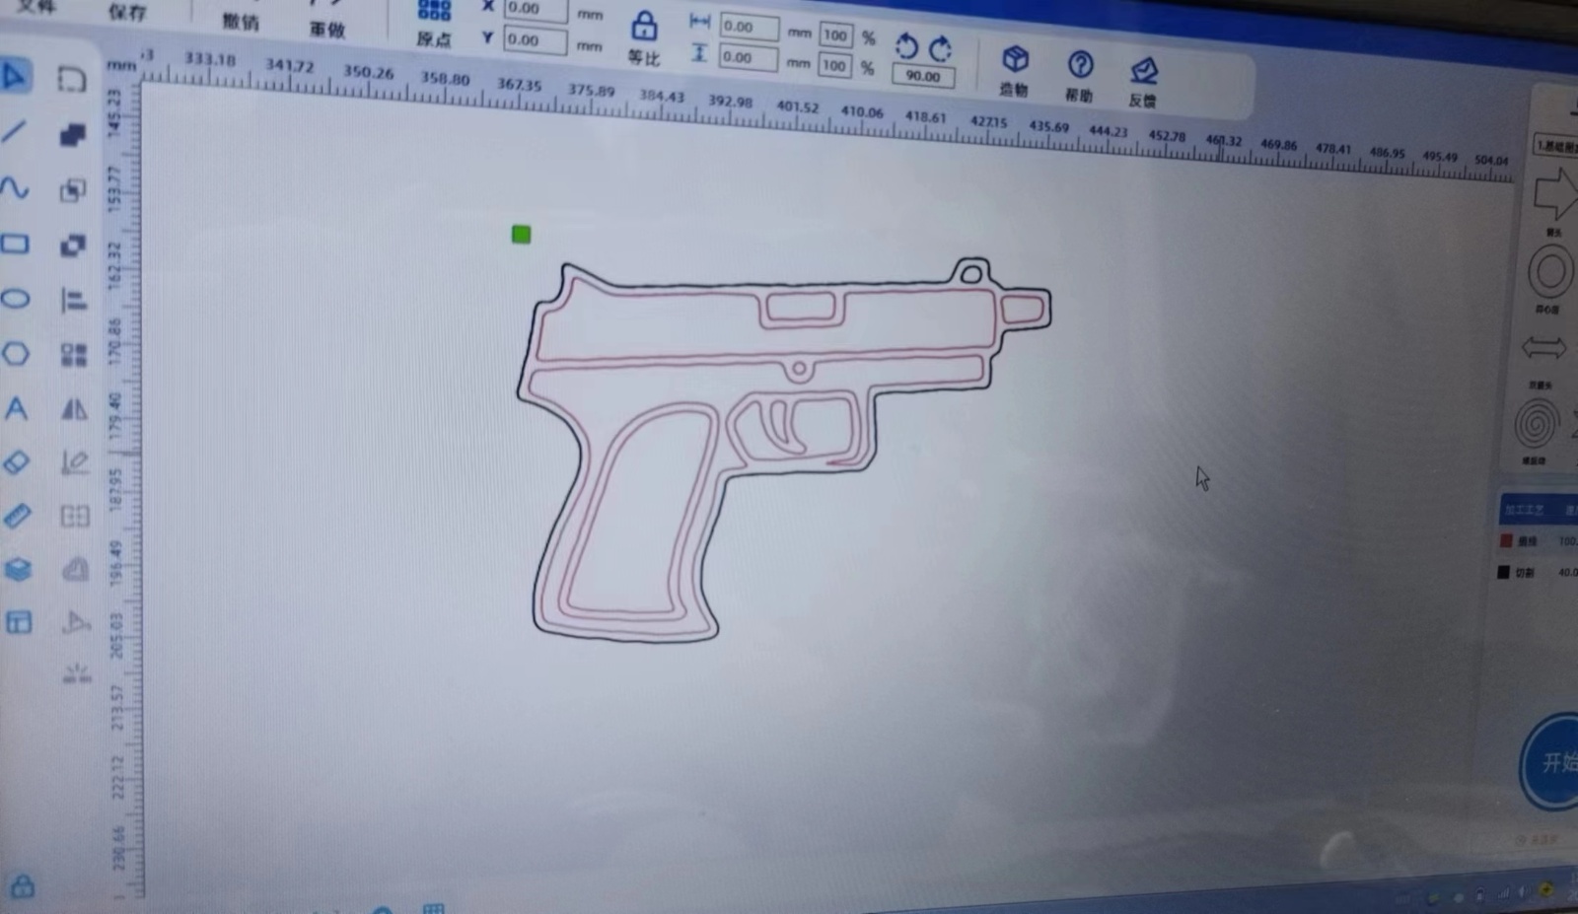Select the eraser tool
The width and height of the screenshot is (1578, 914).
tap(17, 461)
